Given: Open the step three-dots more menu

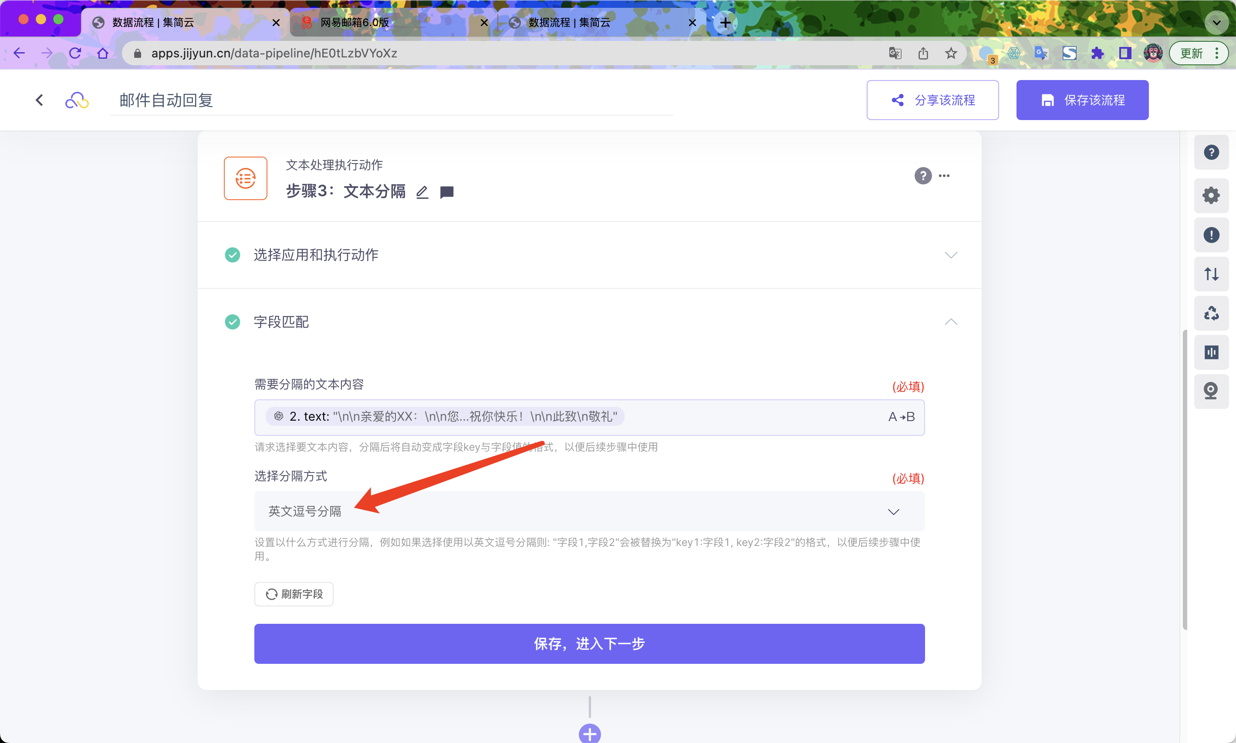Looking at the screenshot, I should pyautogui.click(x=944, y=176).
